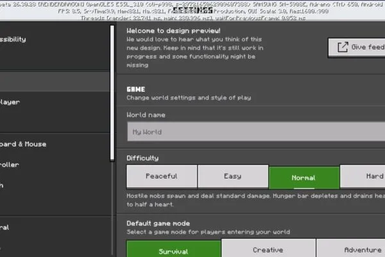
Task: Choose Survival default game mode
Action: tap(173, 249)
